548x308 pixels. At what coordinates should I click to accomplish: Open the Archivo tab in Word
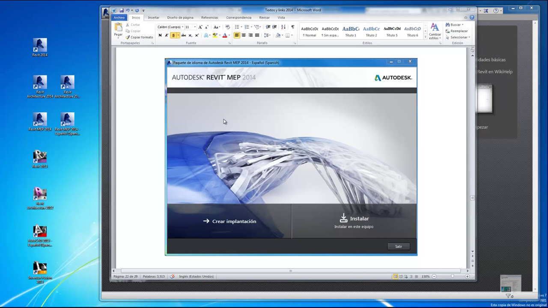[x=119, y=18]
